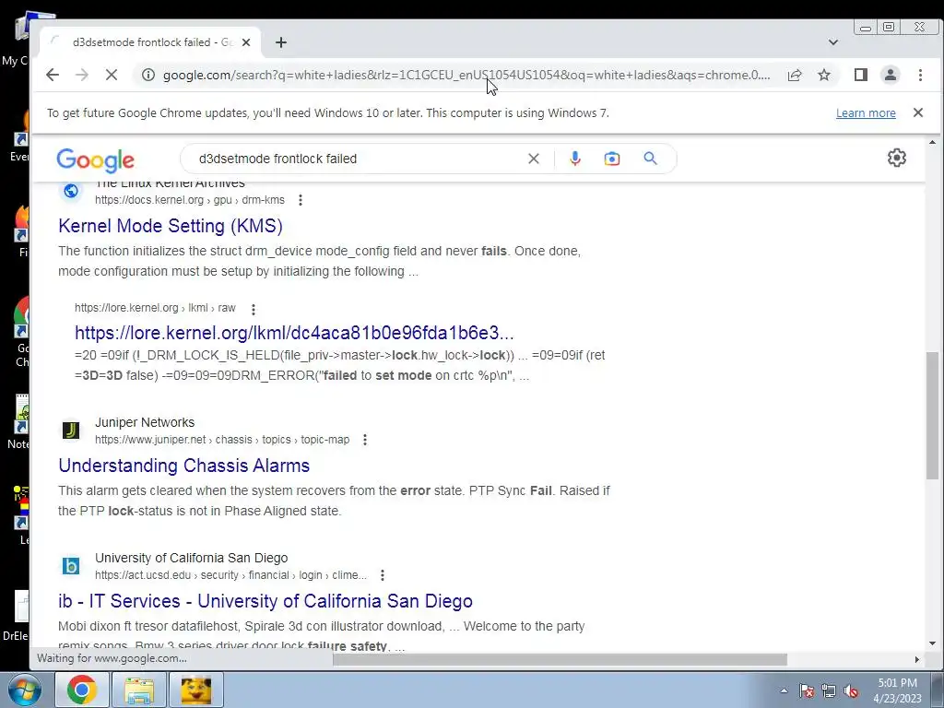The image size is (944, 708).
Task: Click Juniper Networks site name text
Action: [145, 422]
